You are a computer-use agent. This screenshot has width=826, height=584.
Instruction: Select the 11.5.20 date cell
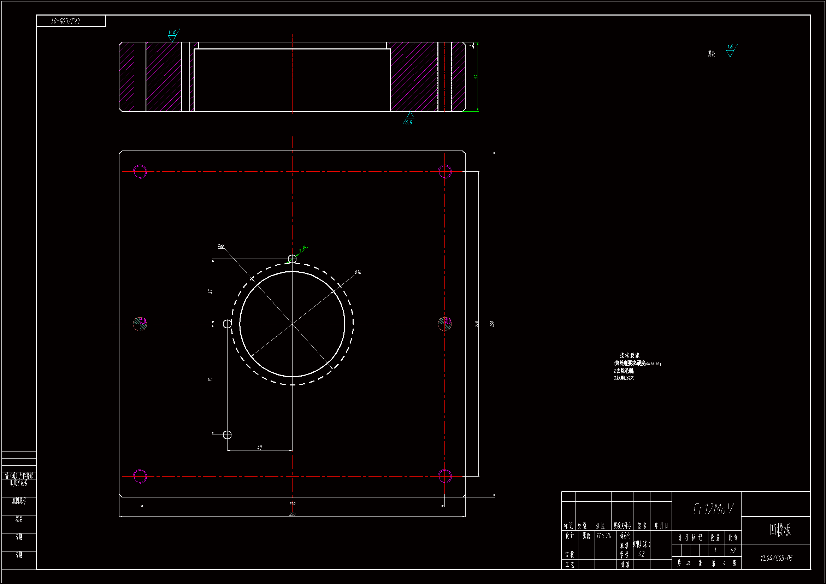coord(604,536)
